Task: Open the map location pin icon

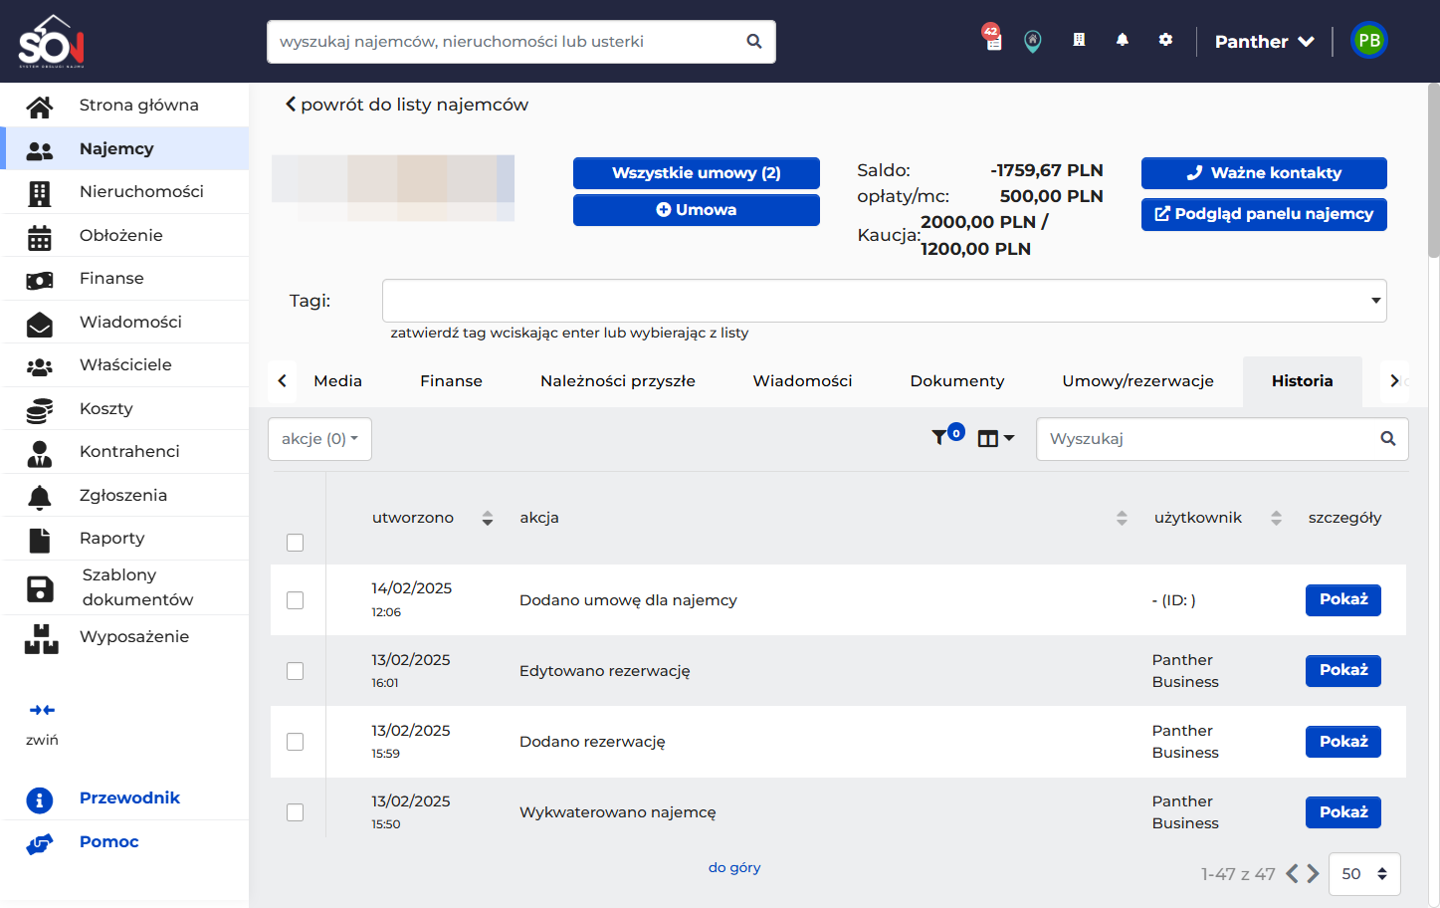Action: [1033, 41]
